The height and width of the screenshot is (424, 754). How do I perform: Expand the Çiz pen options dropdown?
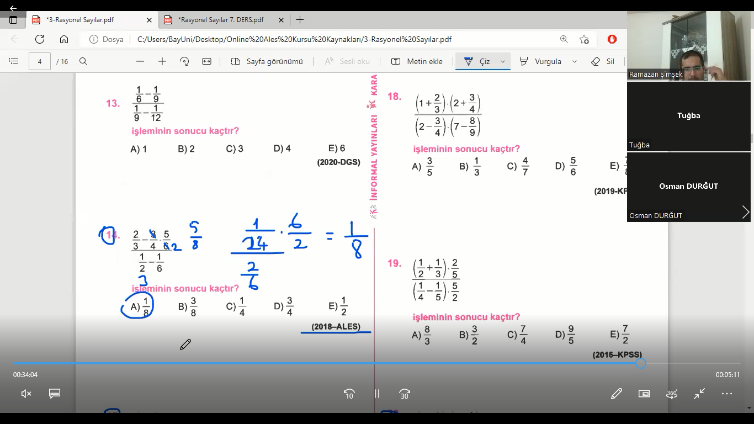[x=503, y=61]
